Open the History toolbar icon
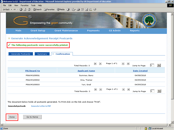 pyautogui.click(x=68, y=10)
